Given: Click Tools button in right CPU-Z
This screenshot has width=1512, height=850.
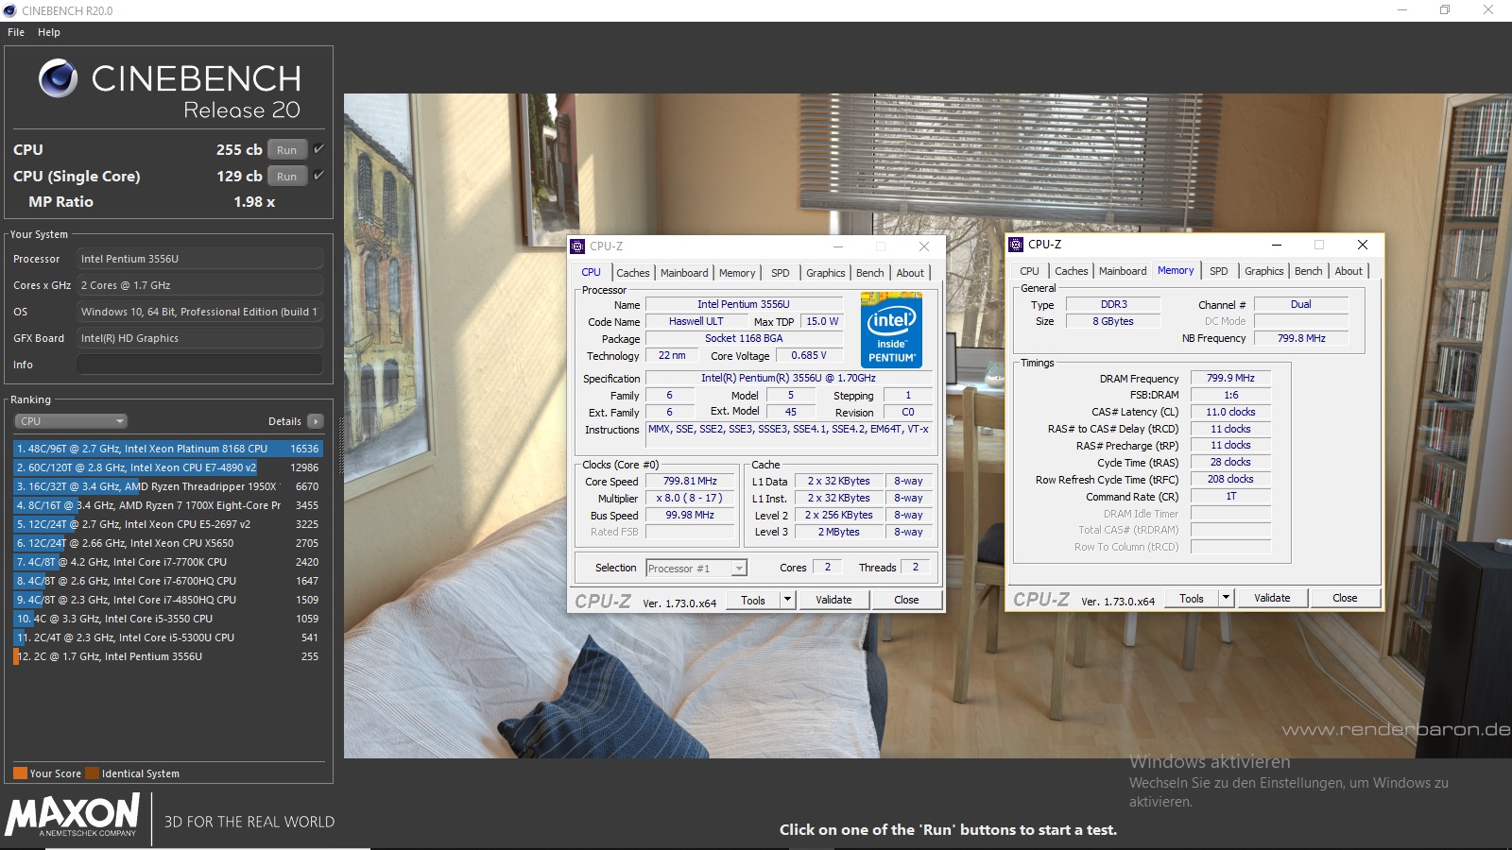Looking at the screenshot, I should tap(1192, 598).
